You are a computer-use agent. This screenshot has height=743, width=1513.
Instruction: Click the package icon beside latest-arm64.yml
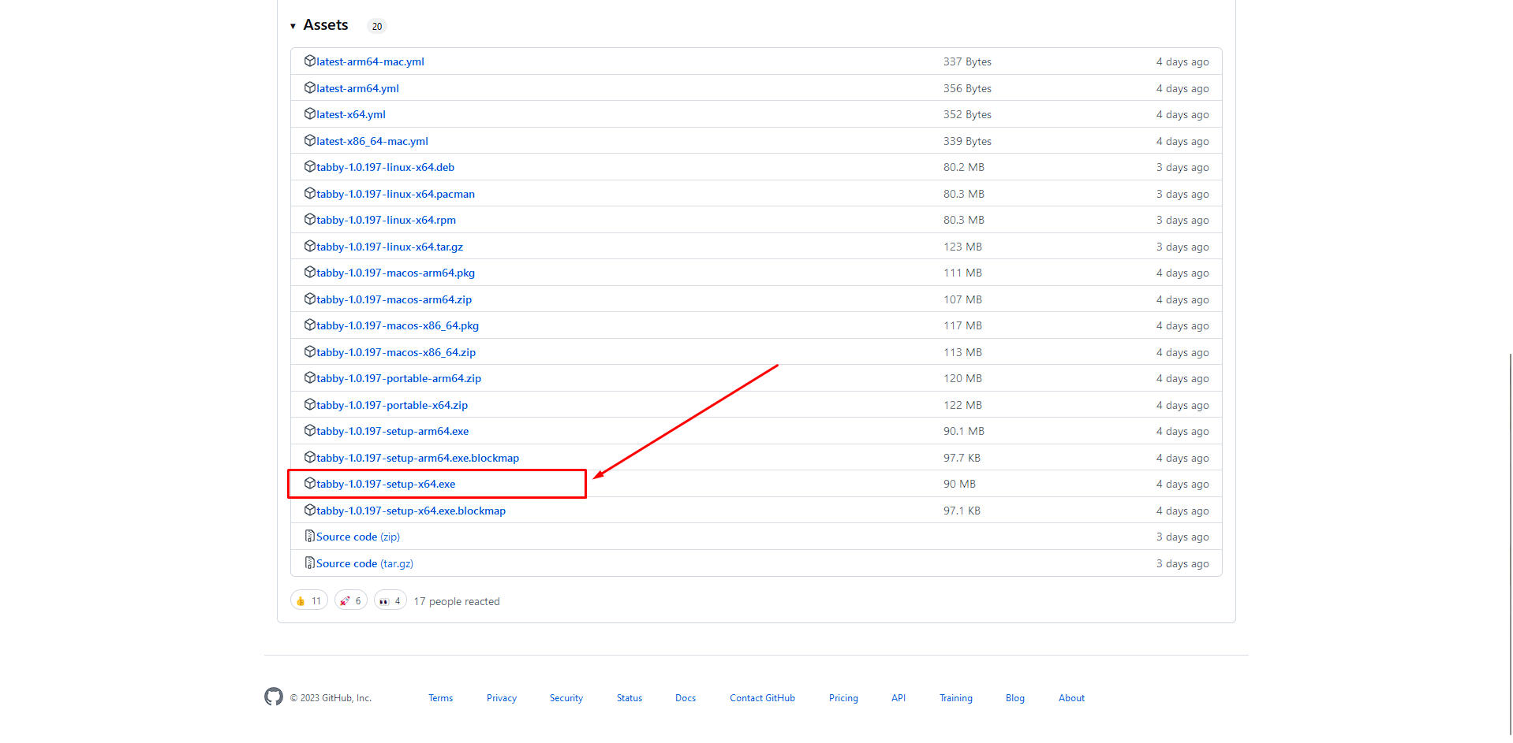tap(310, 87)
